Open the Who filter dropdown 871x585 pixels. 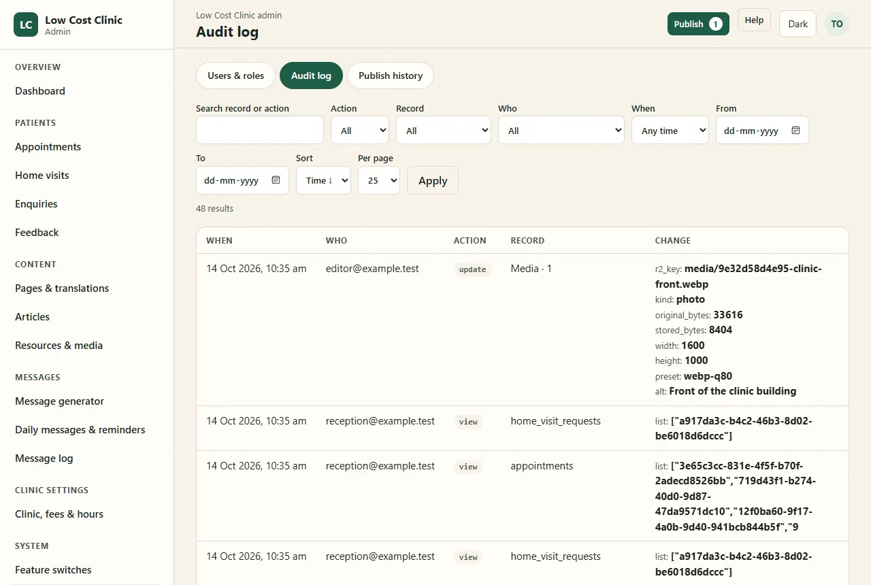pos(561,130)
